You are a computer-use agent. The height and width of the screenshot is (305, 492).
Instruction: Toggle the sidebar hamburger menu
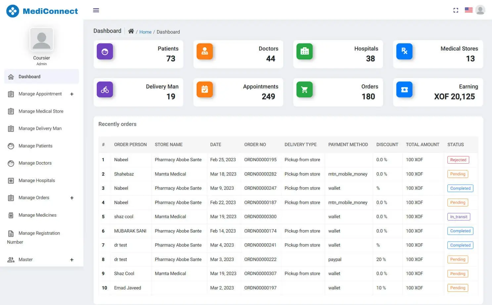(x=96, y=10)
